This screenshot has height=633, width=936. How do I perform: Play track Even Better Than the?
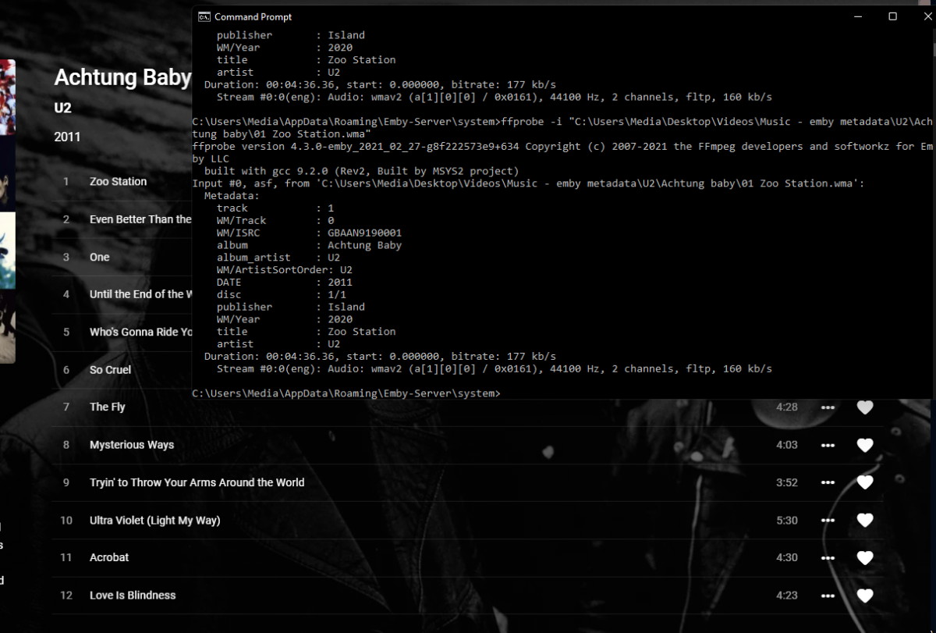tap(140, 219)
